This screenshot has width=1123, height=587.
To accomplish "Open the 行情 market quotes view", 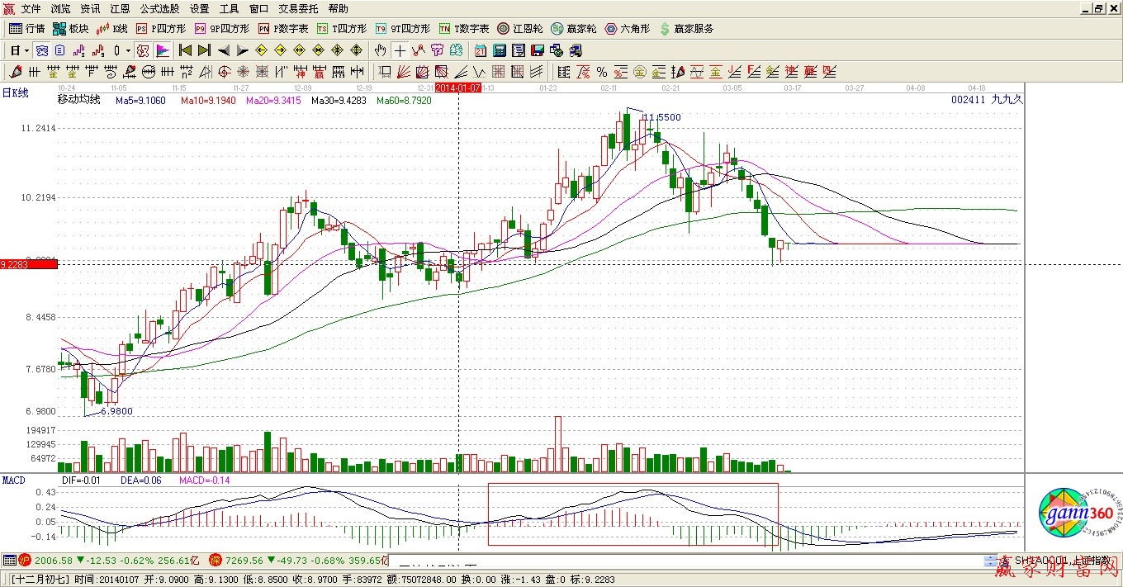I will pyautogui.click(x=26, y=28).
